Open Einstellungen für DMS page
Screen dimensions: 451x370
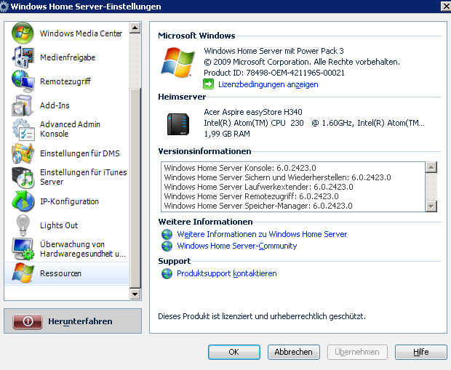pyautogui.click(x=67, y=153)
